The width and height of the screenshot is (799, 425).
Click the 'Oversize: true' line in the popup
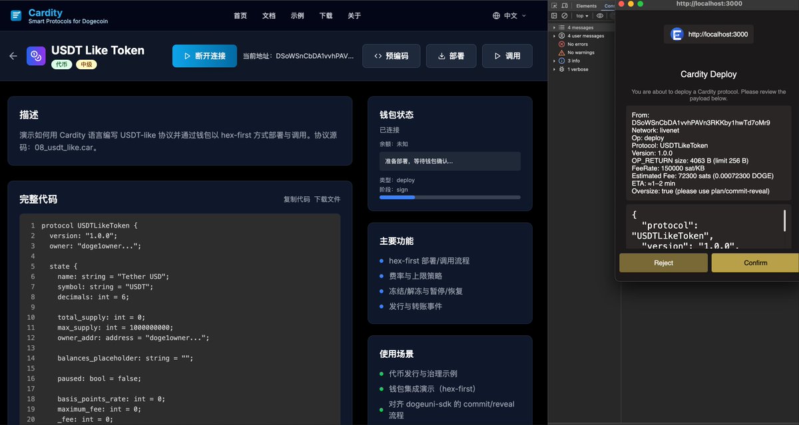(700, 191)
